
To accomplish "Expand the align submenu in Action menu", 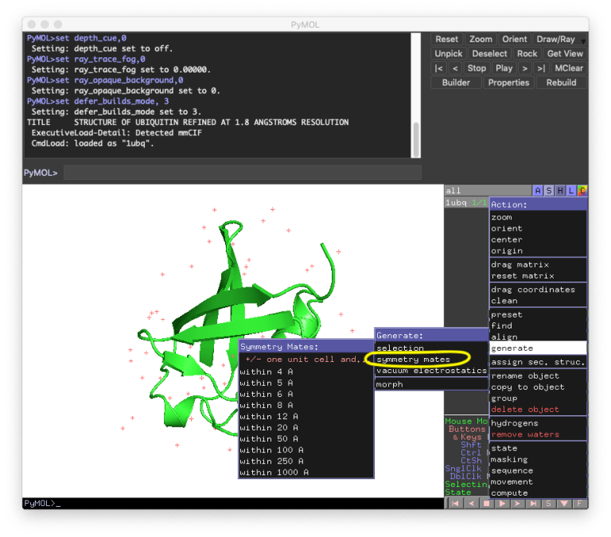I will [538, 337].
